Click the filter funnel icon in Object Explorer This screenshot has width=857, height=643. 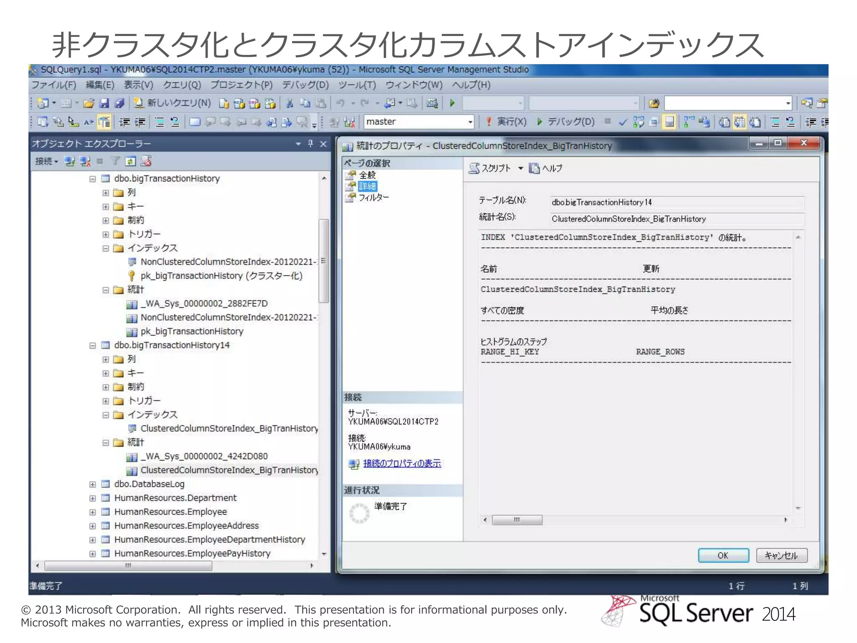pos(115,161)
